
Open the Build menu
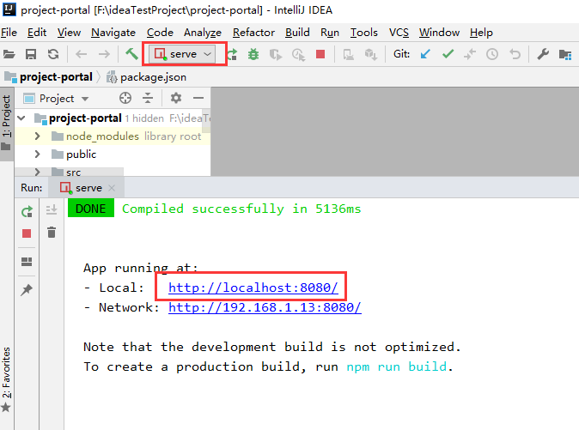tap(297, 33)
